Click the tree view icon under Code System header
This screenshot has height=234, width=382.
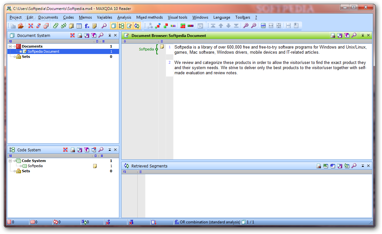(x=10, y=156)
